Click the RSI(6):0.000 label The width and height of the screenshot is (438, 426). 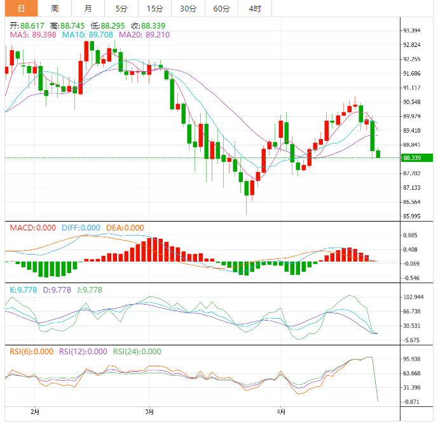(32, 352)
